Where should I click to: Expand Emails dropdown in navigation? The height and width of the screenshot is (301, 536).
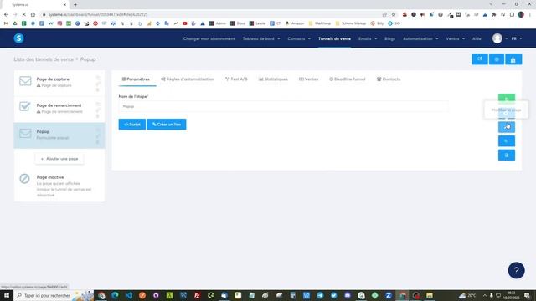point(368,39)
